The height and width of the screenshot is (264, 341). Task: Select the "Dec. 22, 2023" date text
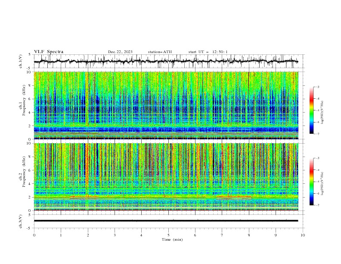(x=120, y=52)
